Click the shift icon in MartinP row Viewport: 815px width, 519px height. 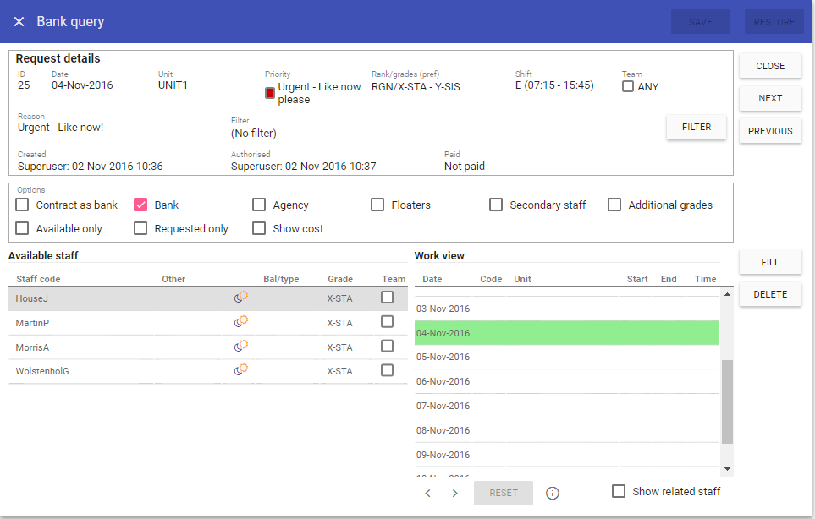[241, 322]
